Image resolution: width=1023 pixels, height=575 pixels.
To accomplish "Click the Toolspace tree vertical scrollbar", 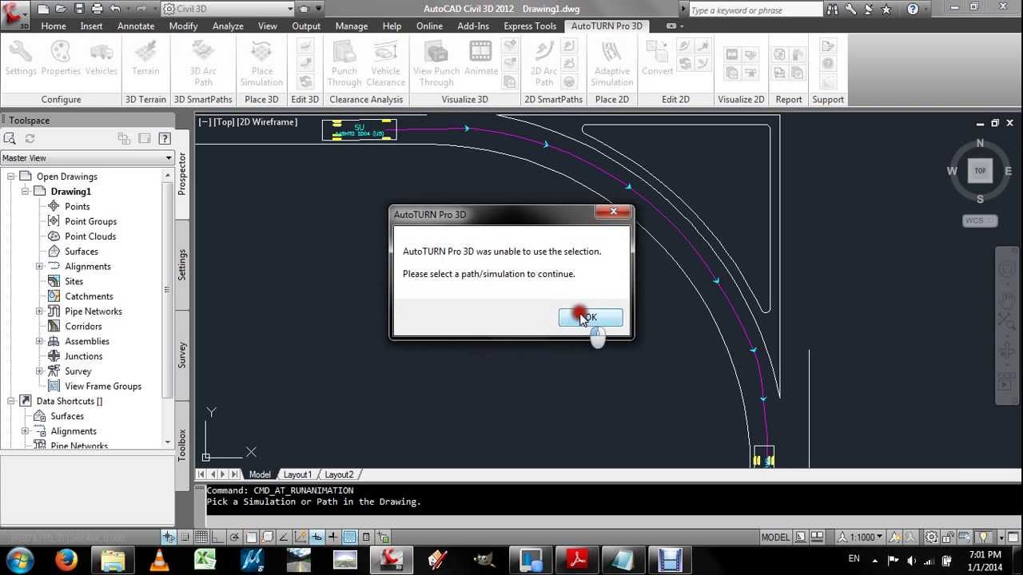I will pos(168,308).
